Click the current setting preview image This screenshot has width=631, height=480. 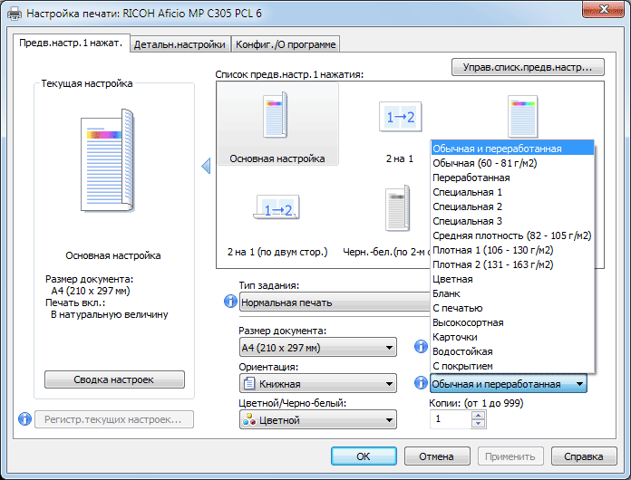(108, 160)
